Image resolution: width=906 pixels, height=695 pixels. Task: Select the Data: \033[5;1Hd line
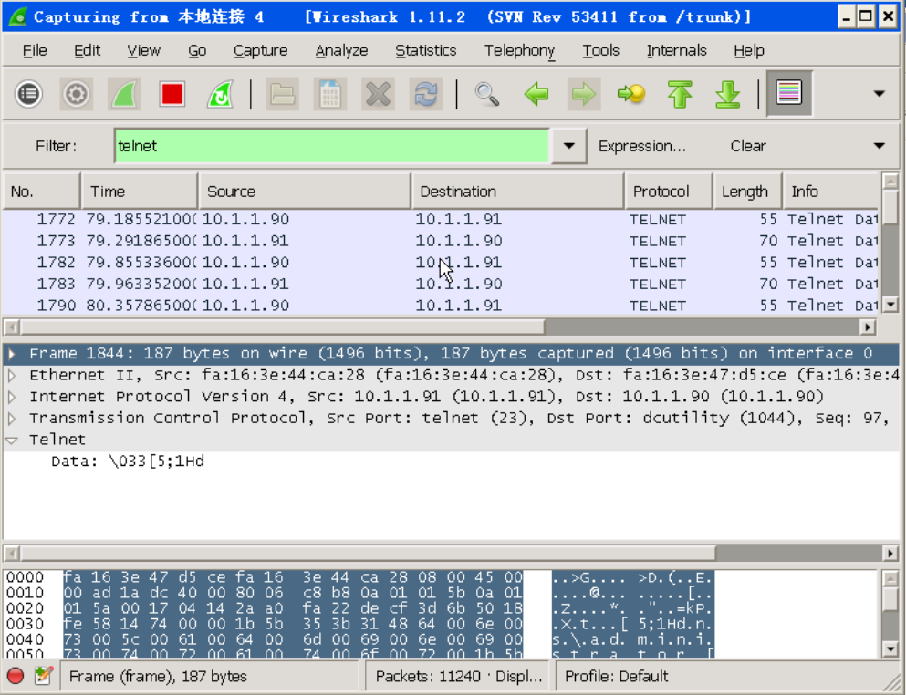(x=128, y=462)
